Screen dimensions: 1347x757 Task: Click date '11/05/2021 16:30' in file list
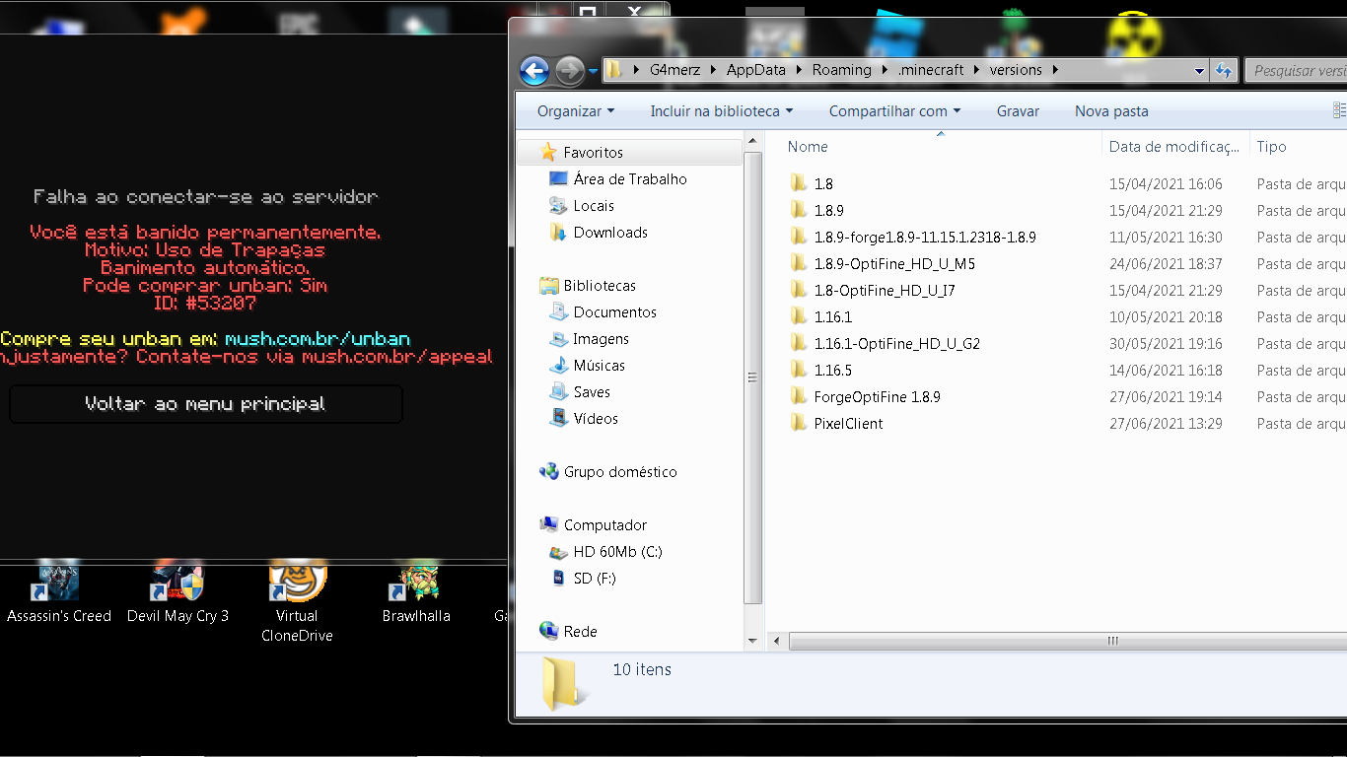[x=1166, y=238]
